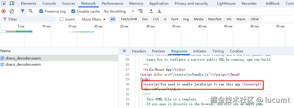The width and height of the screenshot is (294, 108).
Task: Select the Network tab
Action: 88,3
